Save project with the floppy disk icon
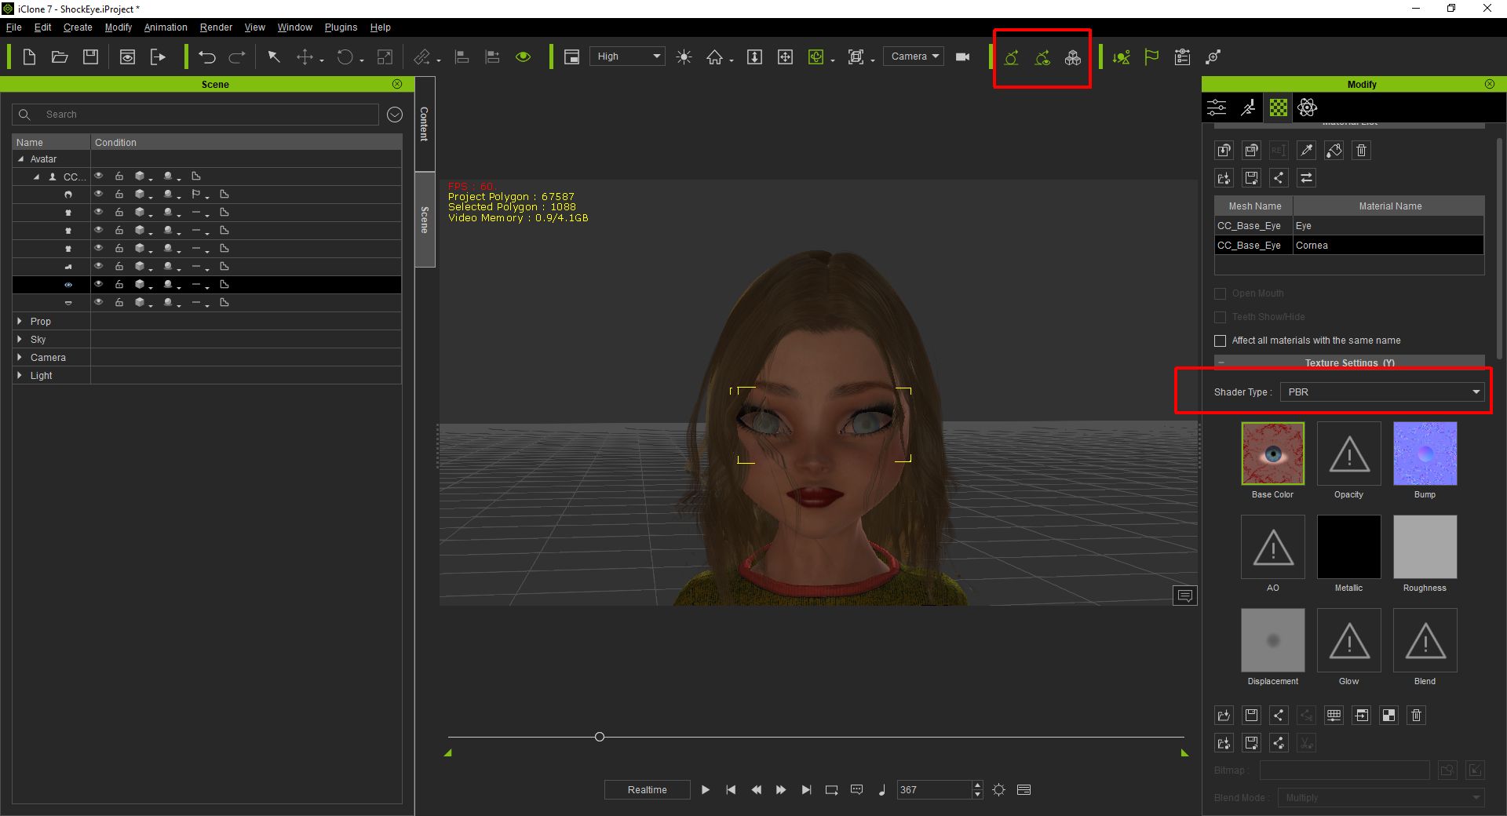This screenshot has height=816, width=1507. tap(91, 56)
